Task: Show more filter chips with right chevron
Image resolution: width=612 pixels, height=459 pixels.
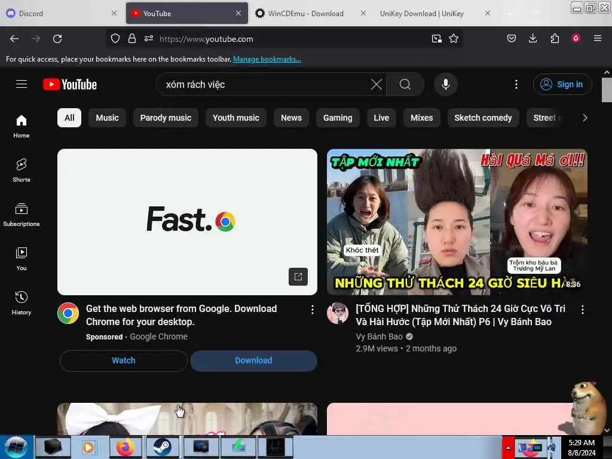Action: click(585, 118)
